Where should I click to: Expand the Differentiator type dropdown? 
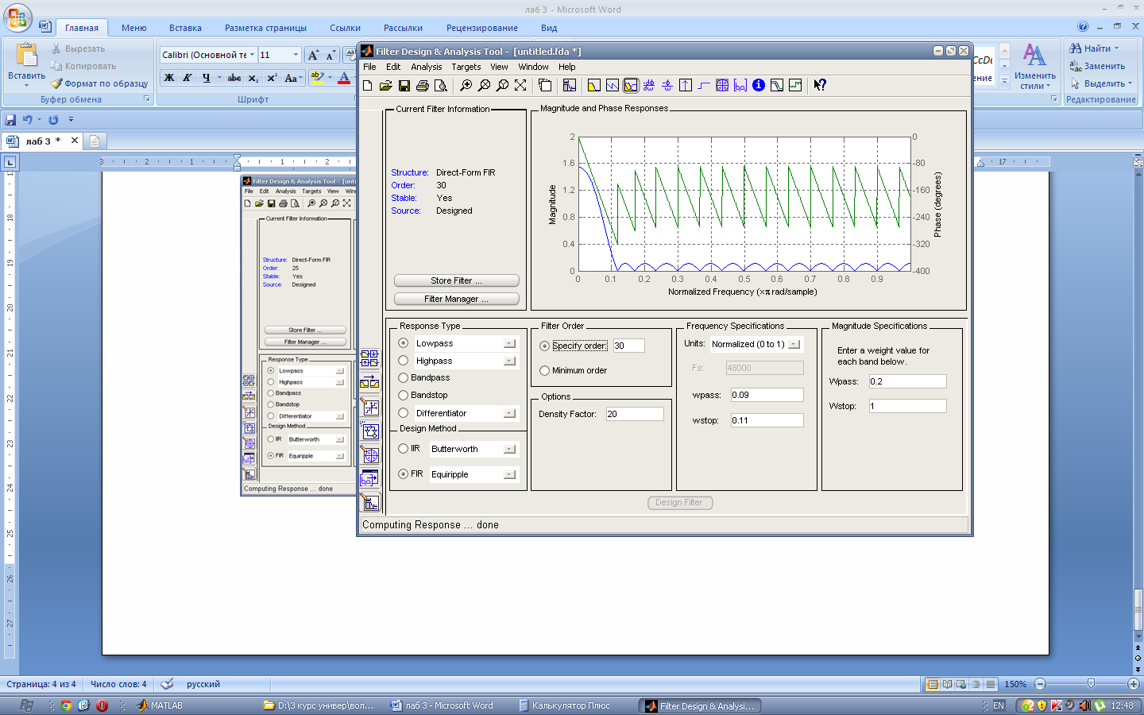(x=509, y=413)
